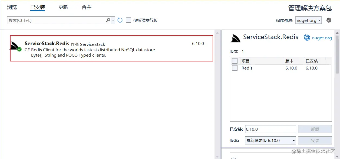Open the 浏览 tab

[12, 7]
